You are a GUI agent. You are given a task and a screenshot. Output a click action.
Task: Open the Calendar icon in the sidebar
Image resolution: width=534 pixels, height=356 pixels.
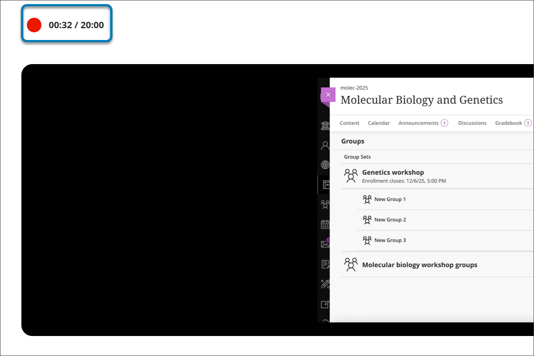325,224
